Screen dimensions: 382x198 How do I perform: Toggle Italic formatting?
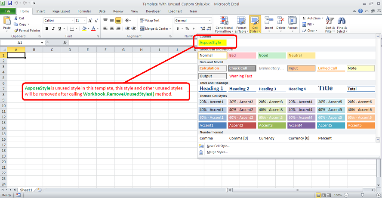[53, 29]
